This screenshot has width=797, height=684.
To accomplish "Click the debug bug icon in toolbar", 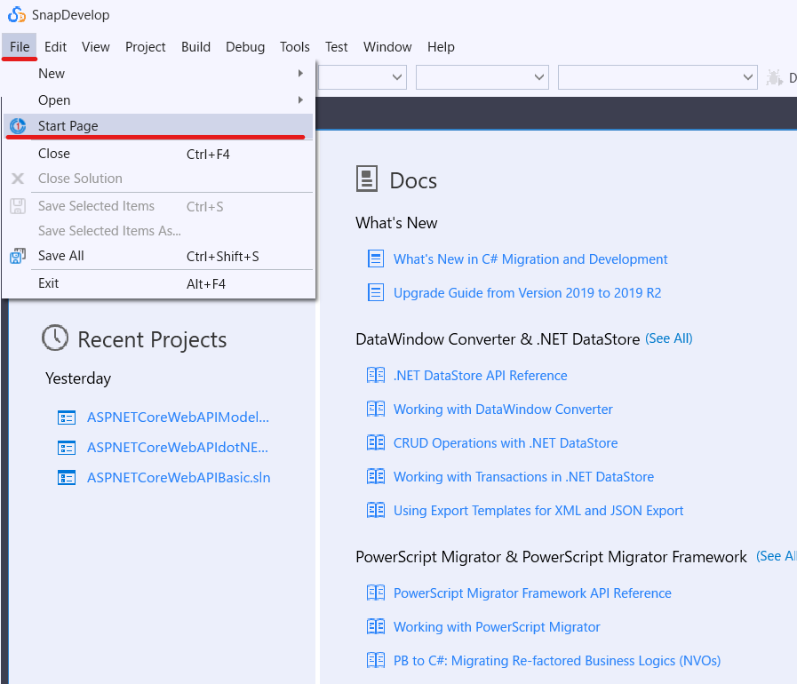I will (775, 78).
